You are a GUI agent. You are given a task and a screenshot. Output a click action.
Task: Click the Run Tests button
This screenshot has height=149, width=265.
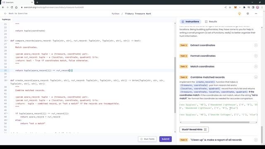147,139
